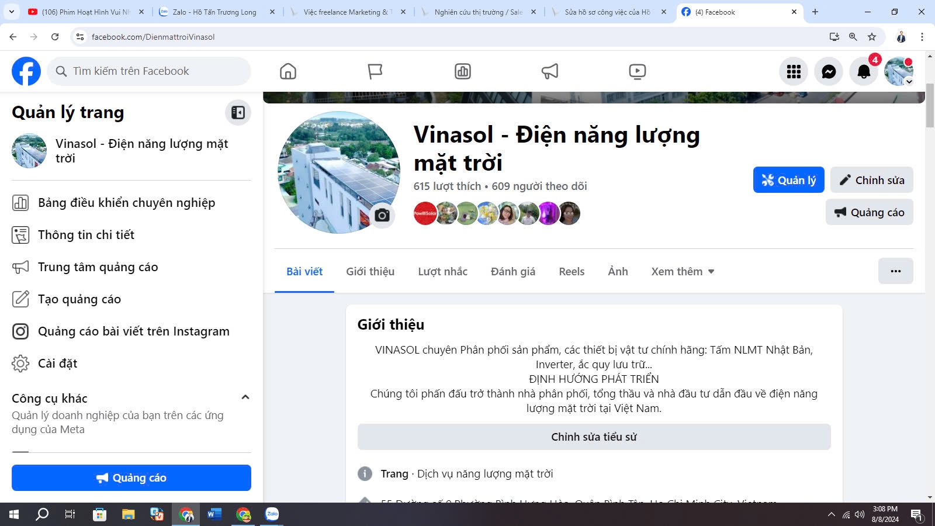This screenshot has width=935, height=526.
Task: Select Tạo quảng cáo in sidebar
Action: [131, 299]
